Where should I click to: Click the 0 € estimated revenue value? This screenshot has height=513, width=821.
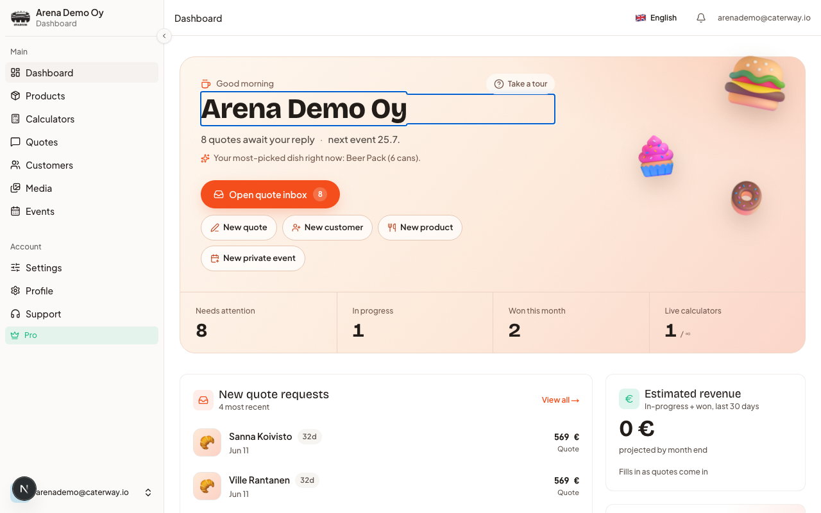[x=637, y=428]
